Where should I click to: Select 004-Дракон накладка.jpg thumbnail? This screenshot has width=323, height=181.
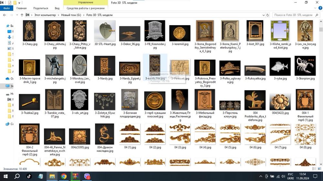coord(105,134)
